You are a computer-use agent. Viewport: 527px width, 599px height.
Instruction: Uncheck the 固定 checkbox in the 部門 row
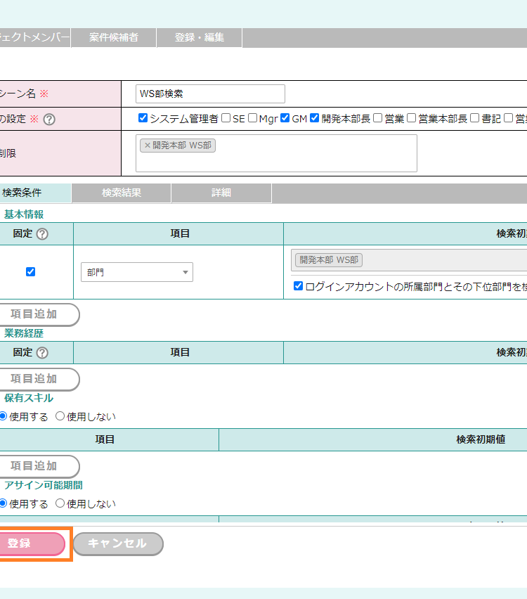pyautogui.click(x=30, y=271)
